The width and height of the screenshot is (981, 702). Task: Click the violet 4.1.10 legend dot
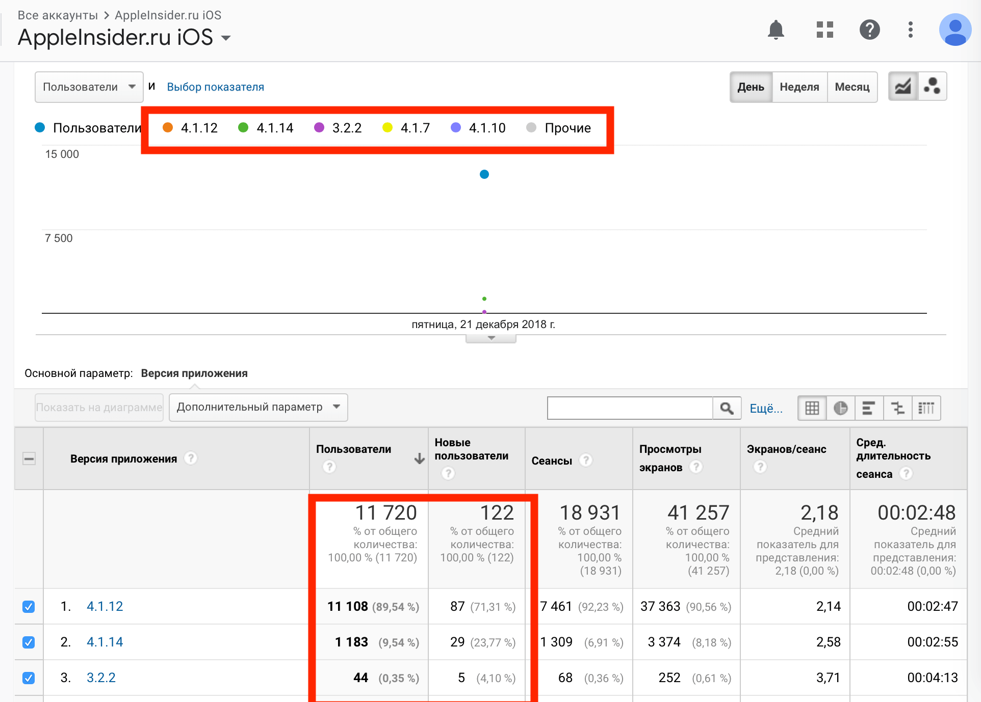point(456,127)
